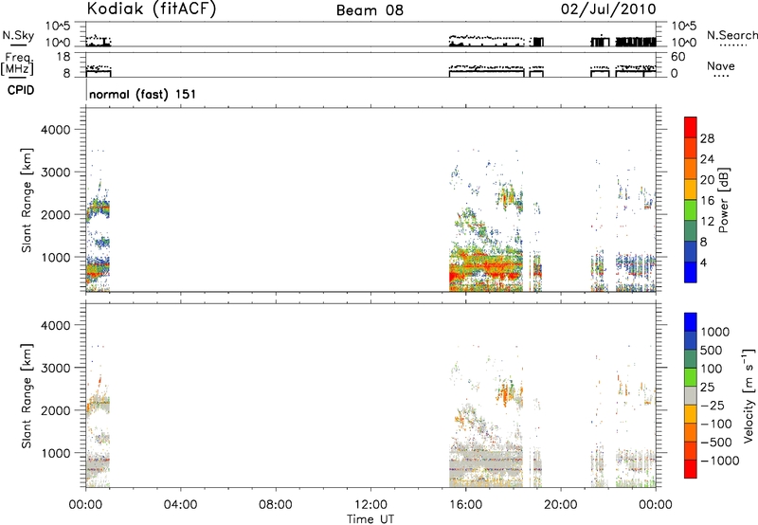Click the date '02/Jul/2010'

608,9
